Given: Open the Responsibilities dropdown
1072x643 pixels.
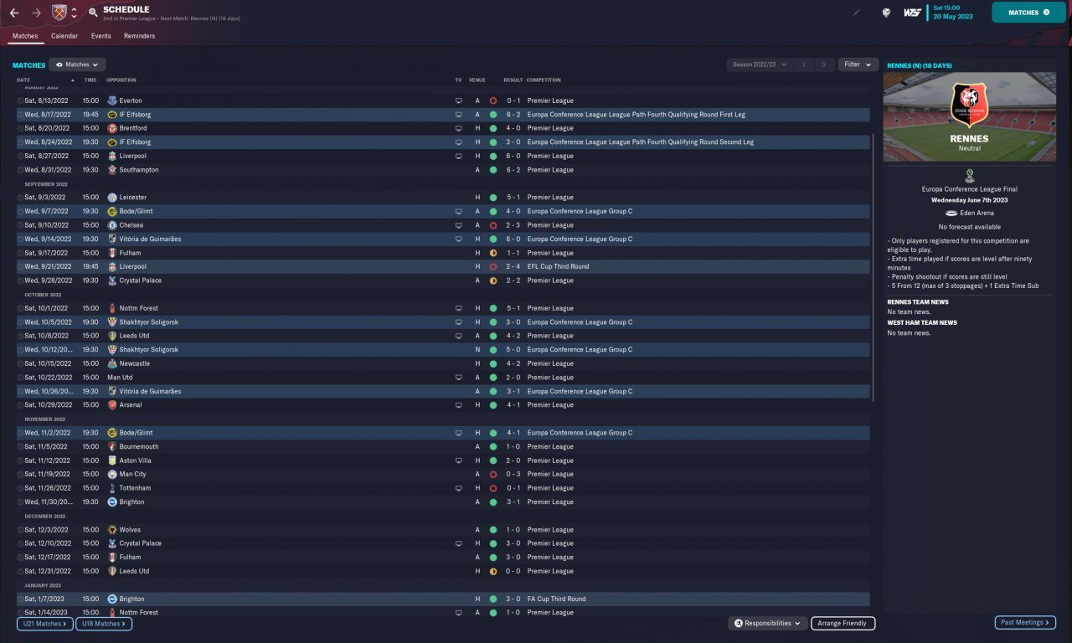Looking at the screenshot, I should click(767, 623).
